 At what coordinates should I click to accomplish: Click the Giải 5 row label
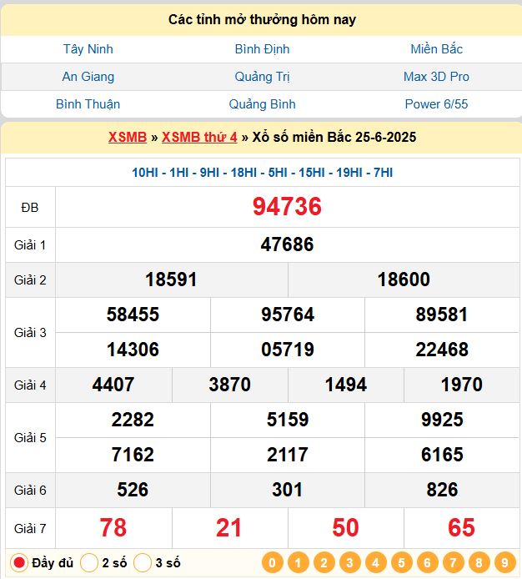click(x=30, y=438)
